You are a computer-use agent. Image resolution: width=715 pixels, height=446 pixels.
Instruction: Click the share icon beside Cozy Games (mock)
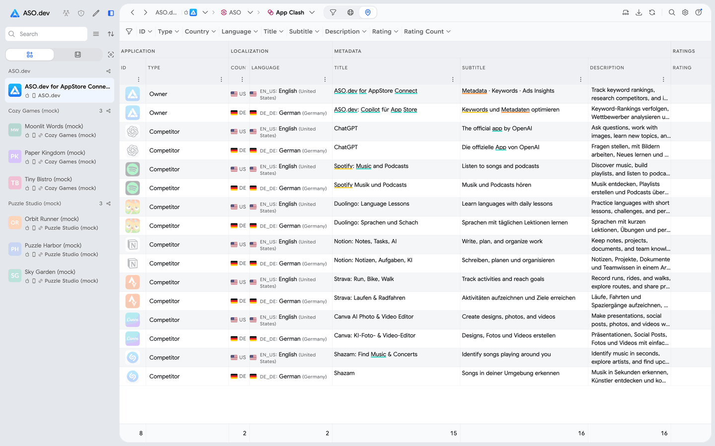109,111
